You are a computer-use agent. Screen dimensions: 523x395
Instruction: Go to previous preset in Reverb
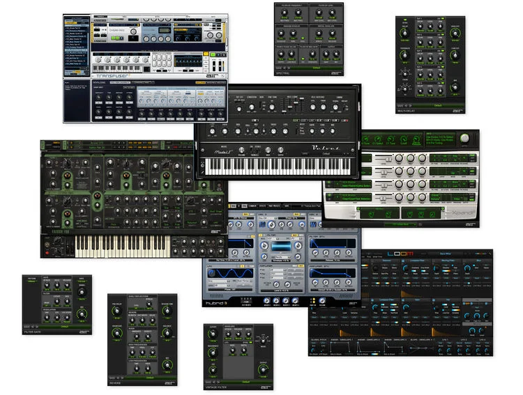click(x=118, y=378)
